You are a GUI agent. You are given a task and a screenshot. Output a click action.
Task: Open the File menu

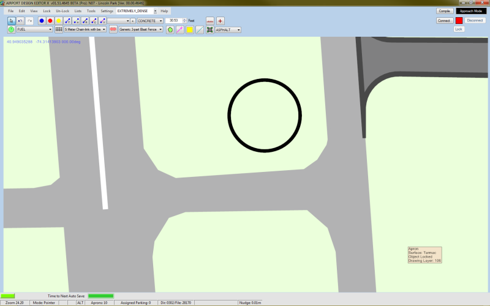pyautogui.click(x=10, y=11)
